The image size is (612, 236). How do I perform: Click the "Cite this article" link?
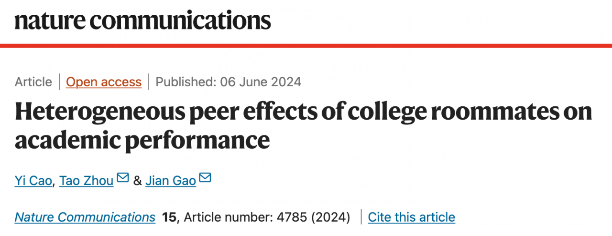coord(411,217)
